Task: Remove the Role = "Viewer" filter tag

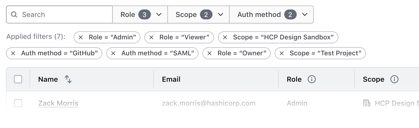Action: click(x=151, y=37)
